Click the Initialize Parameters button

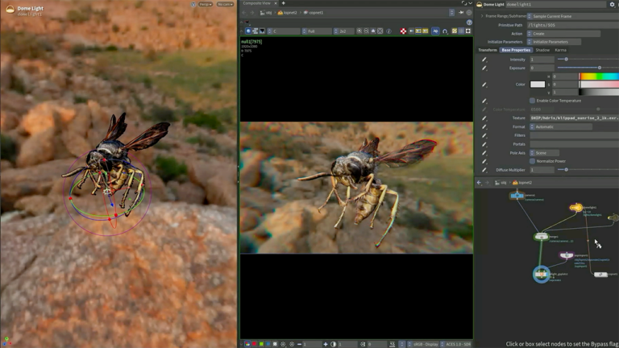(554, 42)
